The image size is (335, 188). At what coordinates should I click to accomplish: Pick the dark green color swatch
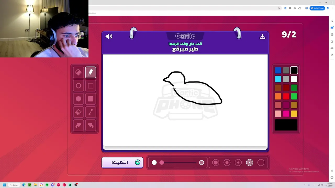294,88
